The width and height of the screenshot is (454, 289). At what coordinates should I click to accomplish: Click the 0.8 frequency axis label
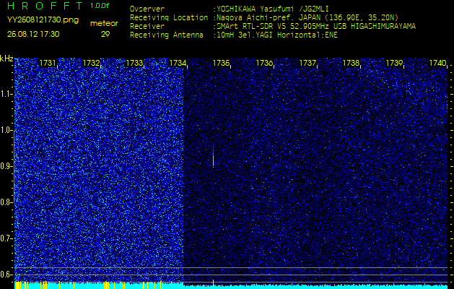click(6, 202)
